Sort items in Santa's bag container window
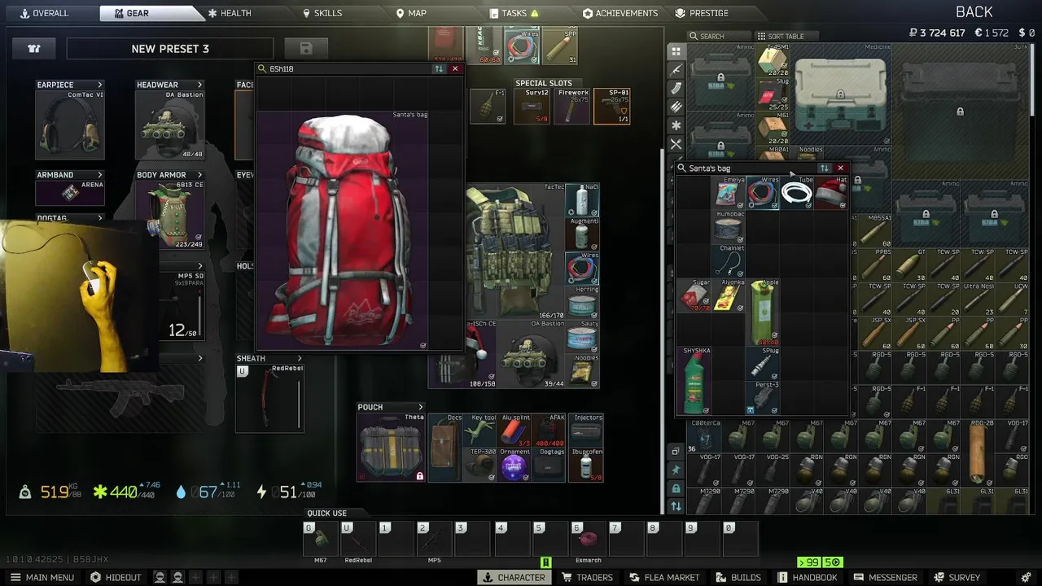The image size is (1042, 586). click(824, 168)
